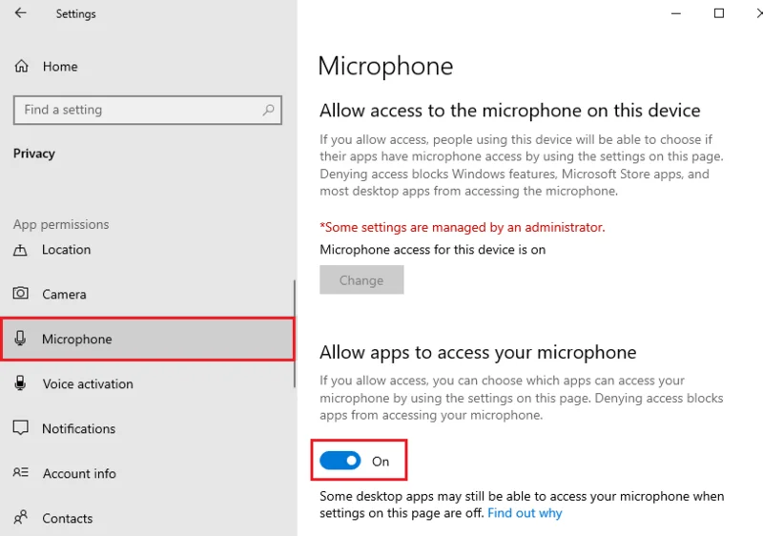Go back using the Settings back arrow
The width and height of the screenshot is (763, 536).
click(x=20, y=13)
